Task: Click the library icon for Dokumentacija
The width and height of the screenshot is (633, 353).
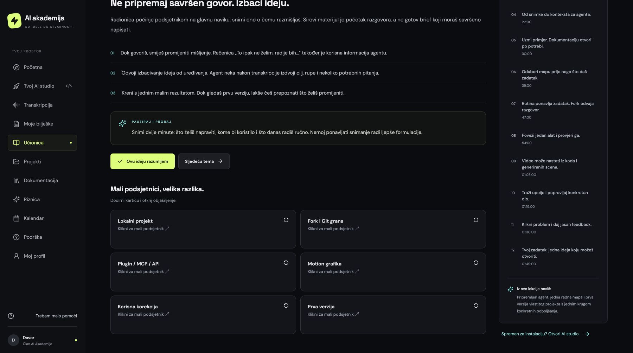Action: (x=16, y=180)
